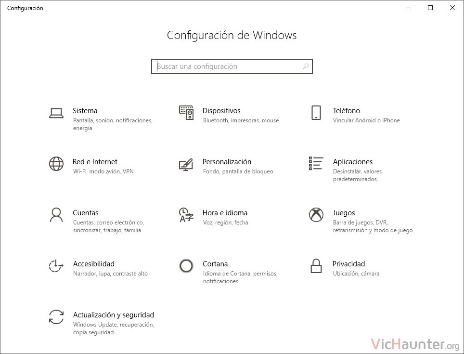This screenshot has width=464, height=354.
Task: Open the Hora e idioma icon
Action: [186, 215]
